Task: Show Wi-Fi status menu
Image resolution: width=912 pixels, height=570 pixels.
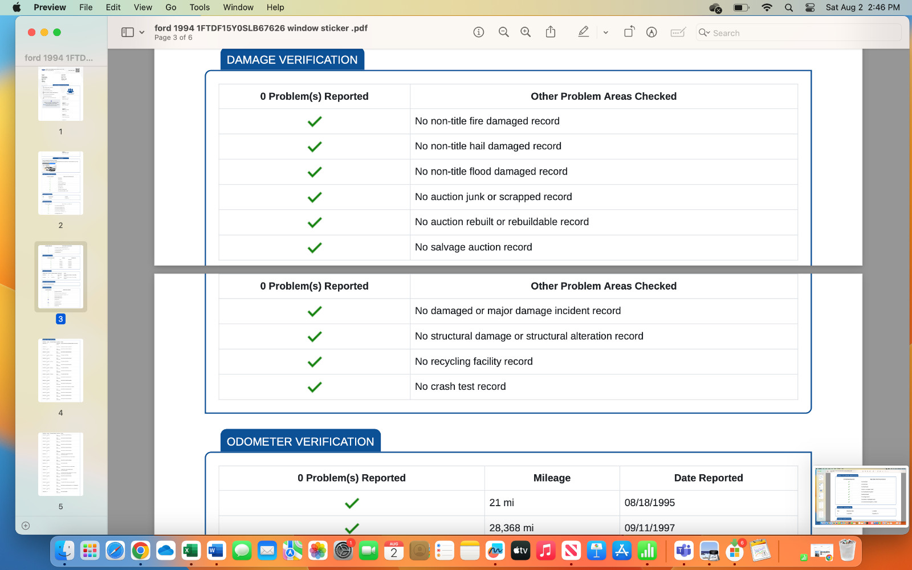Action: click(x=767, y=7)
